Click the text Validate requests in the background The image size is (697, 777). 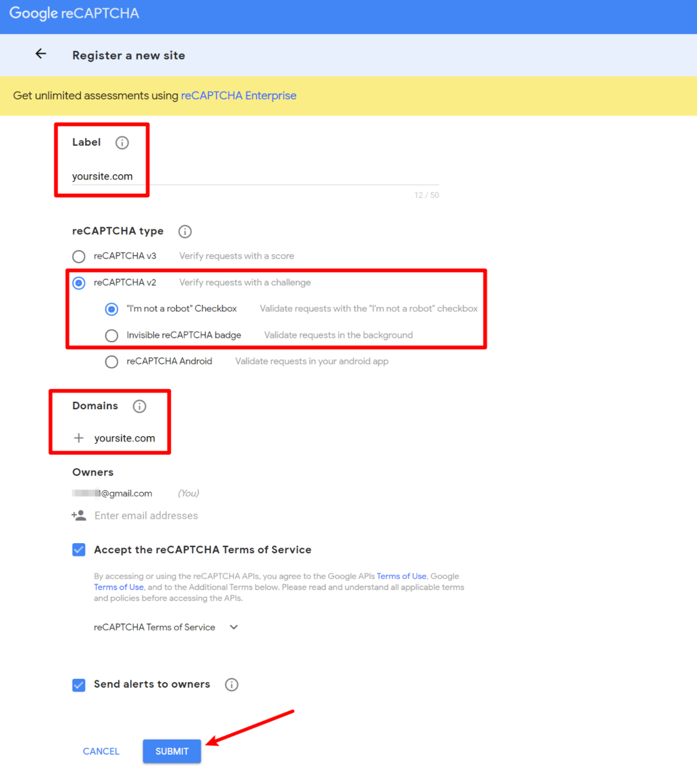[338, 335]
